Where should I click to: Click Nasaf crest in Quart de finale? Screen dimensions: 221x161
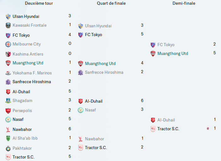click(81, 110)
